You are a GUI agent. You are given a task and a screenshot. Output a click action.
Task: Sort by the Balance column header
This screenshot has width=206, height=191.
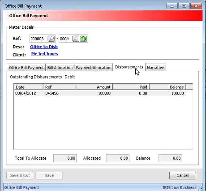coord(167,87)
